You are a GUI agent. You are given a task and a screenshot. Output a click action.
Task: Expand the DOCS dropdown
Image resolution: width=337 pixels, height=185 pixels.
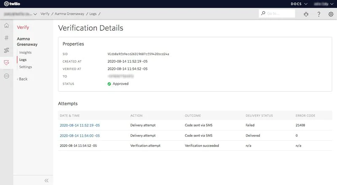pos(299,4)
